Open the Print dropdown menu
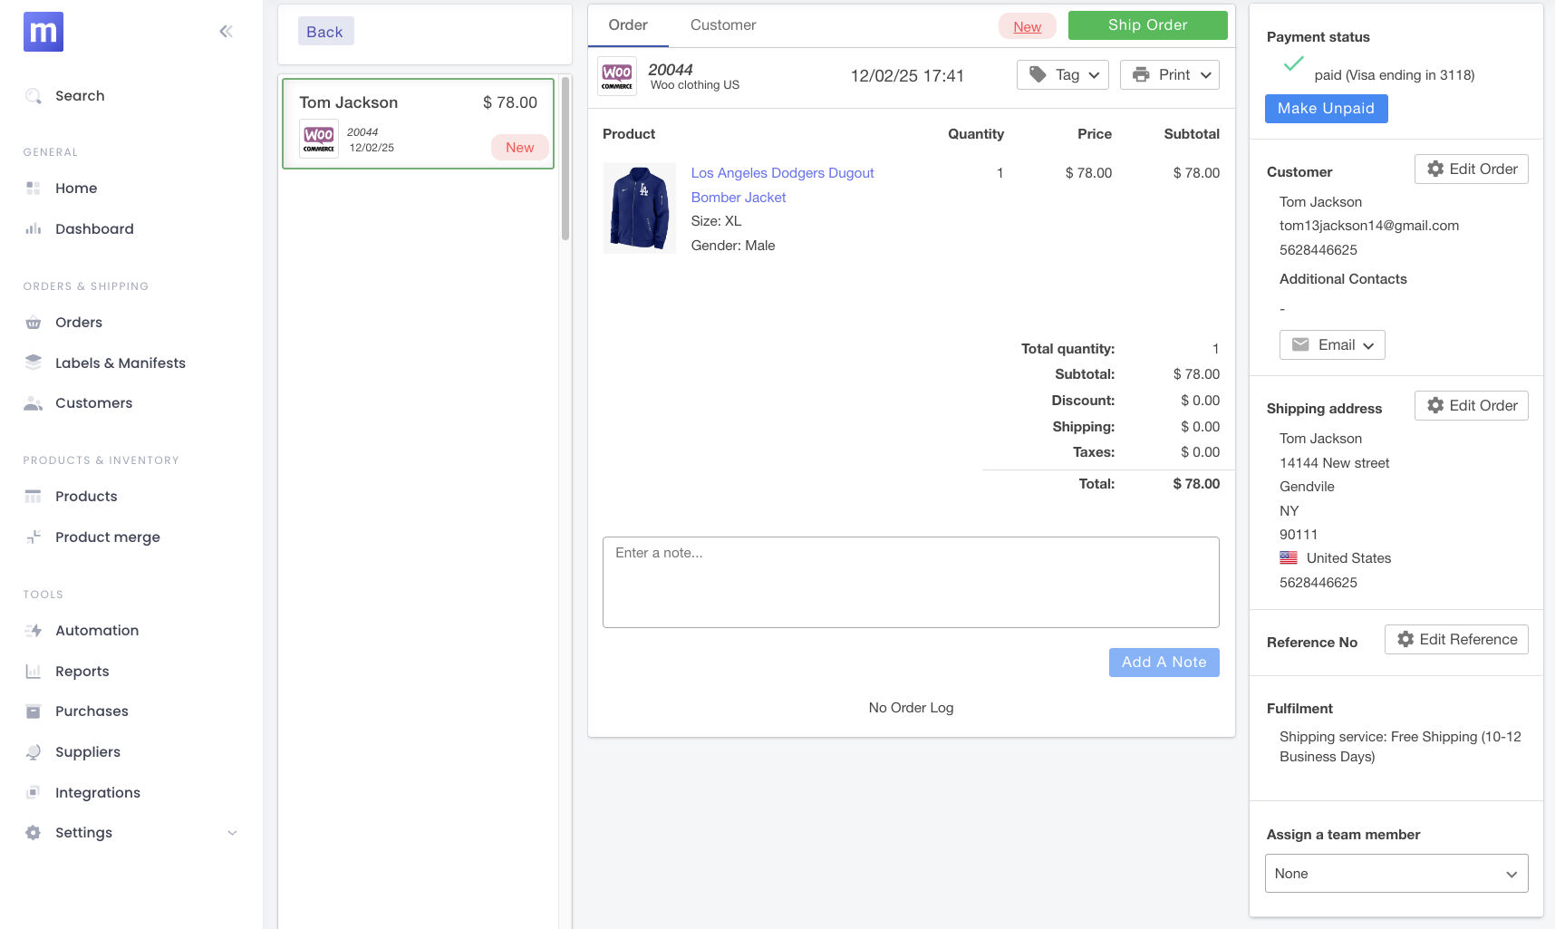Image resolution: width=1555 pixels, height=929 pixels. click(x=1170, y=74)
